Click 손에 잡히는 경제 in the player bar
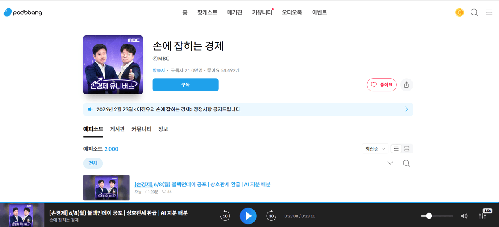The image size is (499, 227). coord(64,220)
